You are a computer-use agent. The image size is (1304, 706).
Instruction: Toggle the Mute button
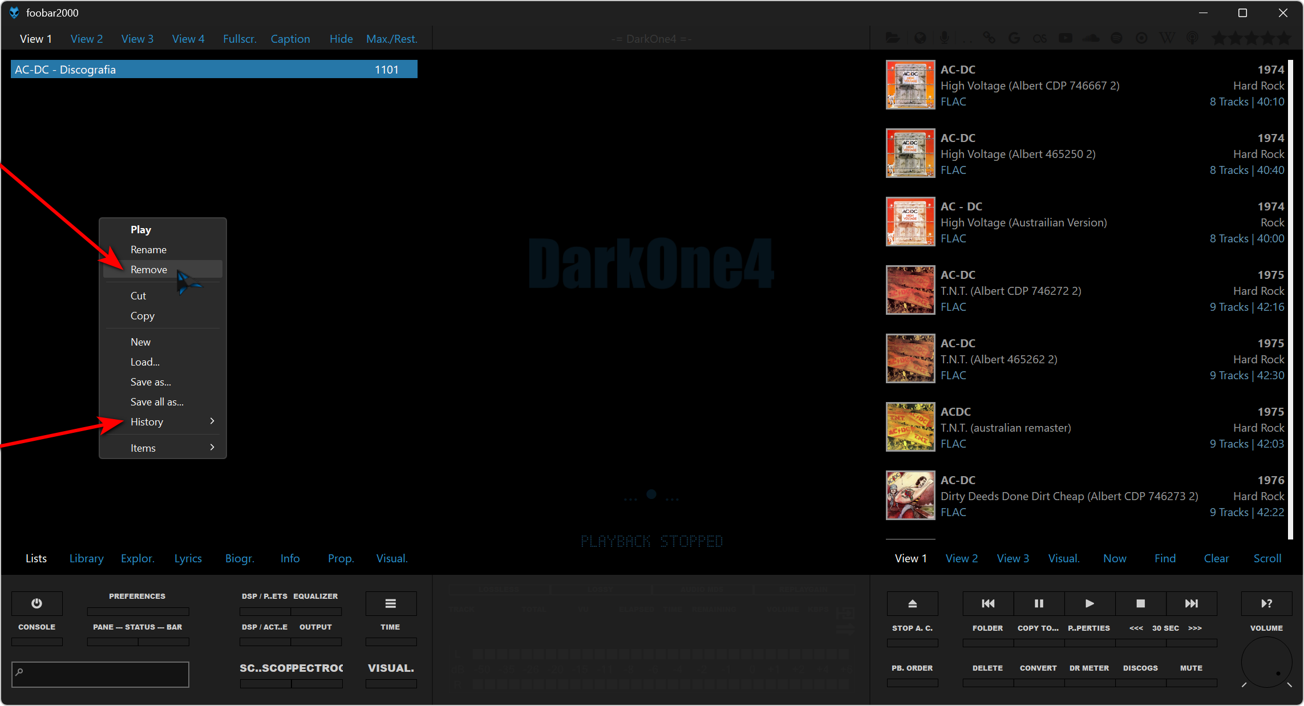[x=1191, y=668]
